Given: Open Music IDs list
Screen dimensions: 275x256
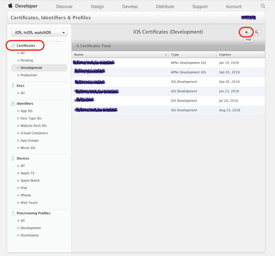Looking at the screenshot, I should pyautogui.click(x=28, y=148).
